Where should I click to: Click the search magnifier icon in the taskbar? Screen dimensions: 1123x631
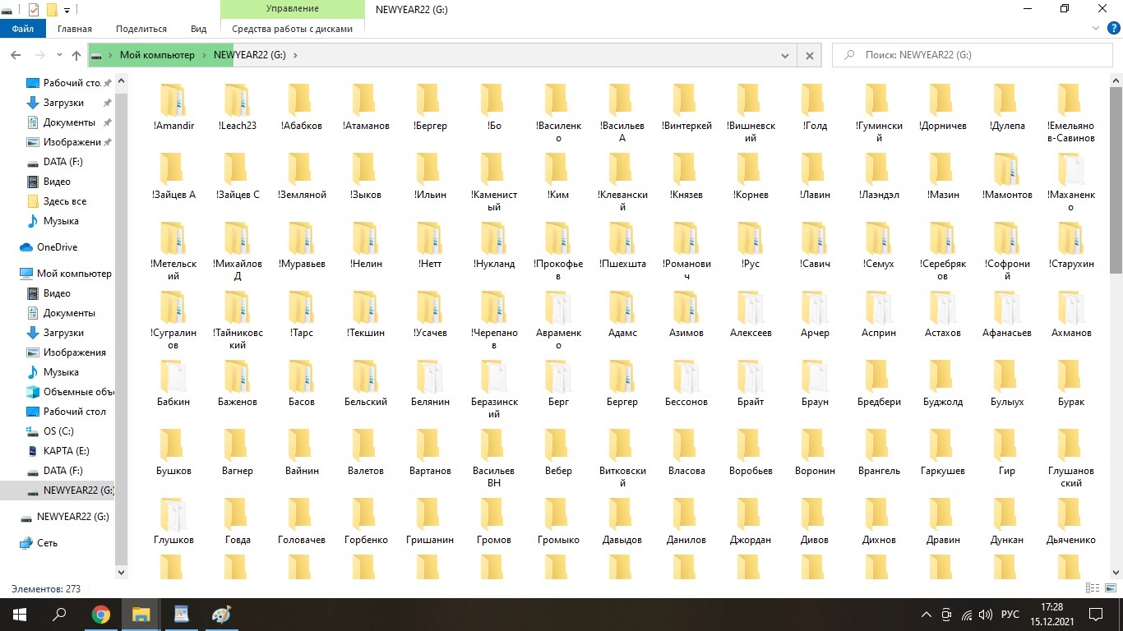click(59, 615)
